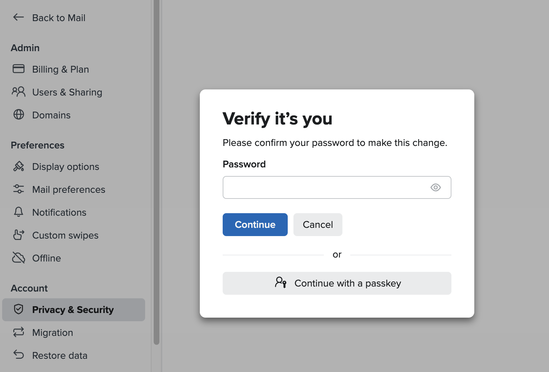Open the Domains globe icon

tap(18, 115)
